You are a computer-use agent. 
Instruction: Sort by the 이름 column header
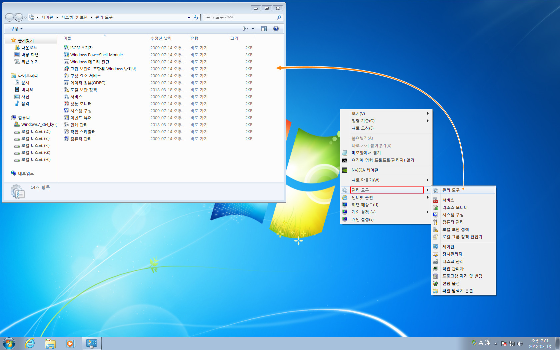(104, 38)
